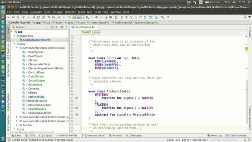Open the Version Control tool window
This screenshot has height=142, width=252.
[x=93, y=136]
